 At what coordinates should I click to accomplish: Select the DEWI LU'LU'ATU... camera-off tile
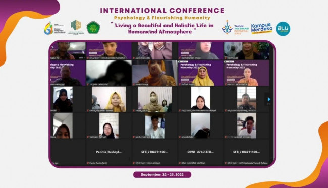(201, 152)
